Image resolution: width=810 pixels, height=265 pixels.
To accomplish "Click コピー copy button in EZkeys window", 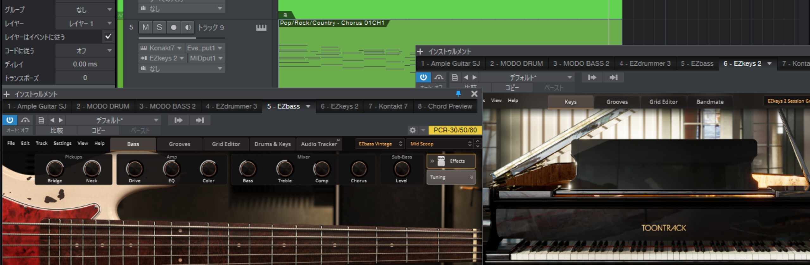I will point(512,87).
